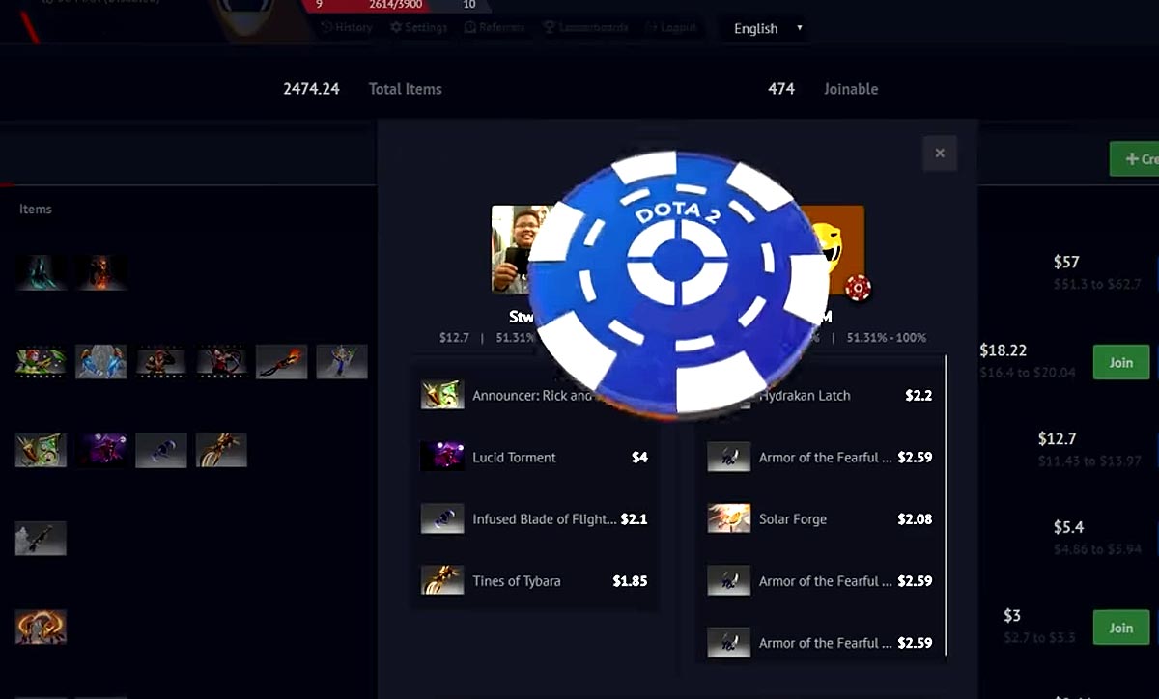Click the 474 joinable count
This screenshot has width=1159, height=699.
click(781, 89)
